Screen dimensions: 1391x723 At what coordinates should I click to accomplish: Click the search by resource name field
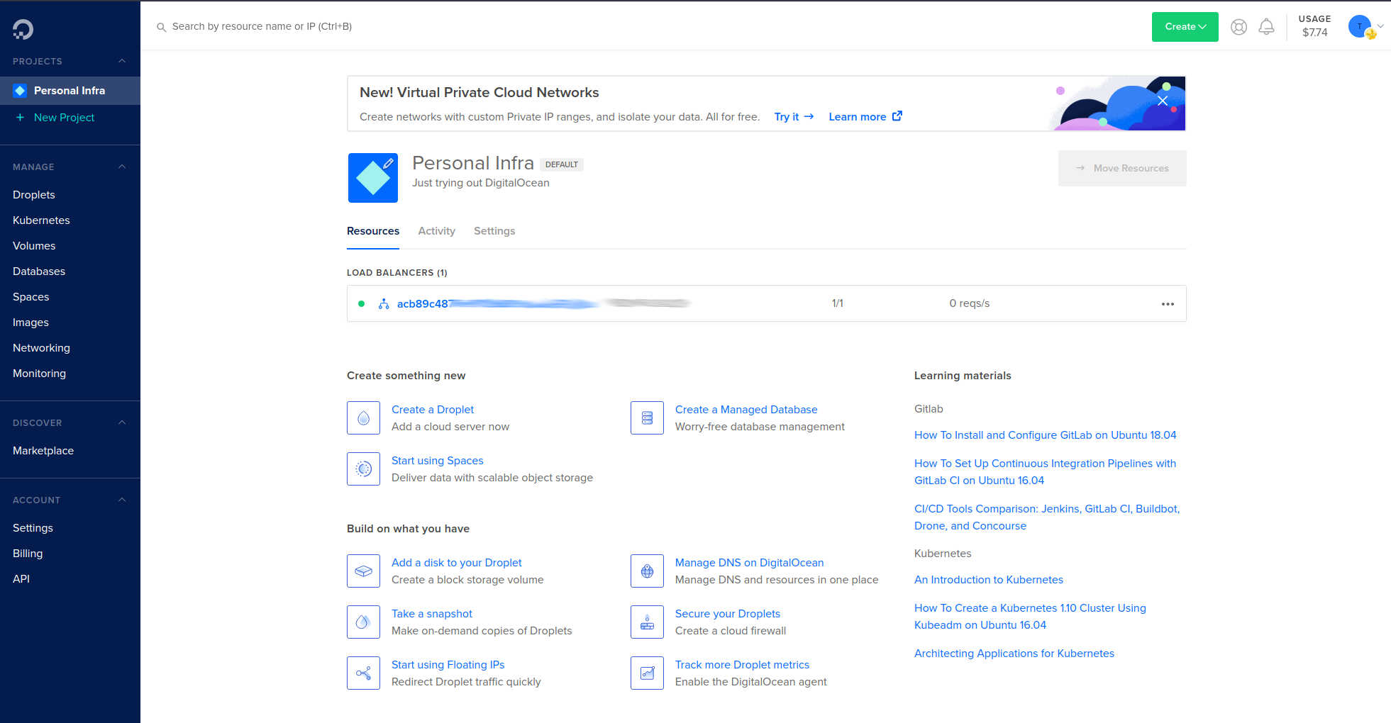pyautogui.click(x=262, y=27)
